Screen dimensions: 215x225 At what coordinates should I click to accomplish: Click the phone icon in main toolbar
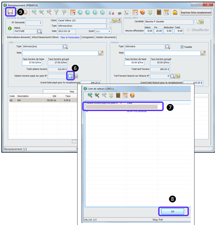pyautogui.click(x=126, y=12)
